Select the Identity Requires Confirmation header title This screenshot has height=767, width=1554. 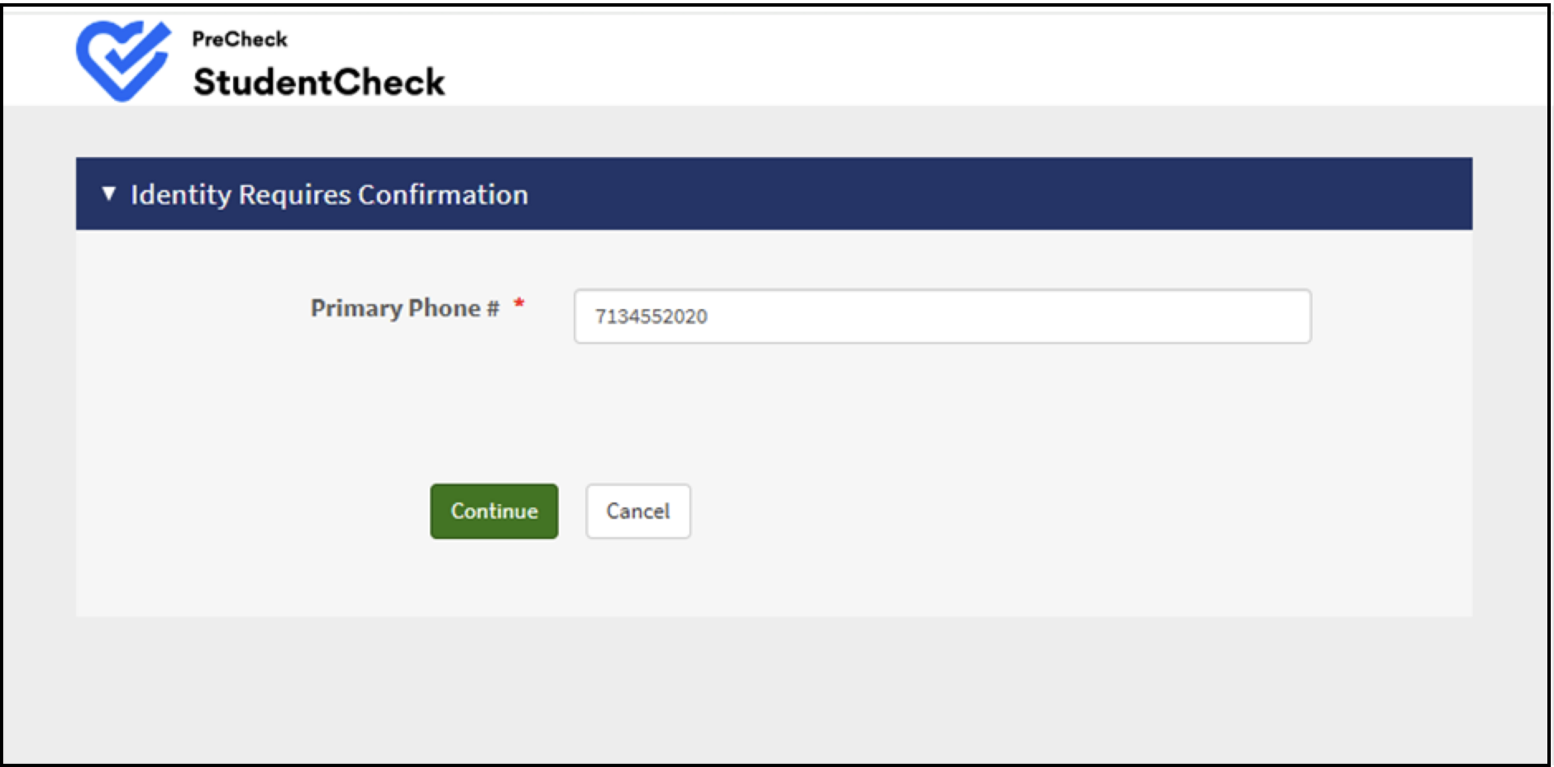[329, 194]
